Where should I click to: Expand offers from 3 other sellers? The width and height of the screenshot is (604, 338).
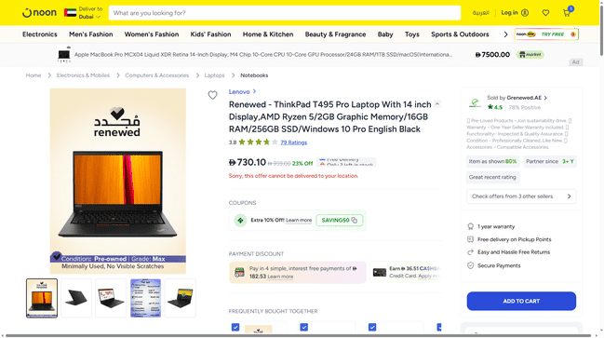(521, 196)
